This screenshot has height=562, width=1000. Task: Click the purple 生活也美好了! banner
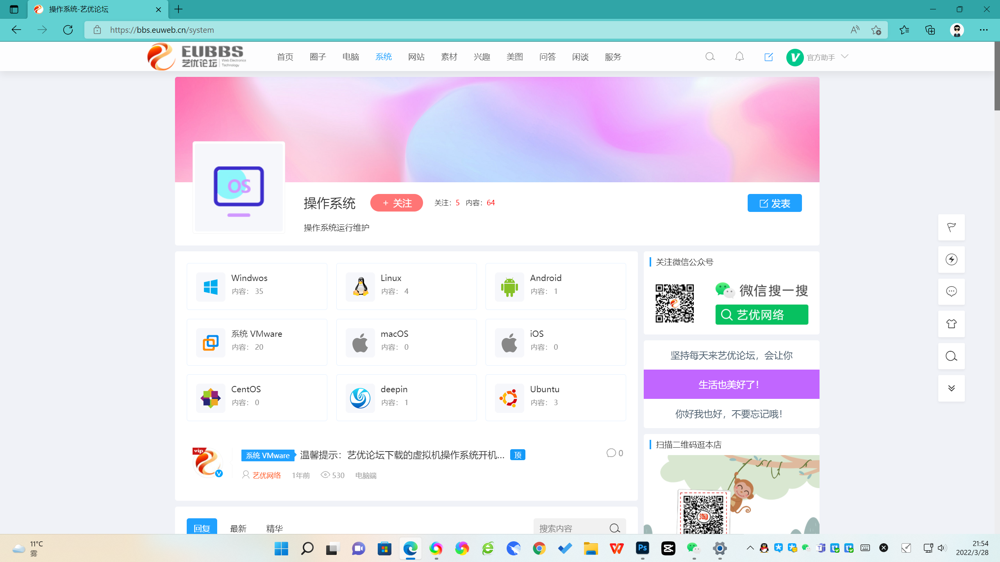pos(731,384)
